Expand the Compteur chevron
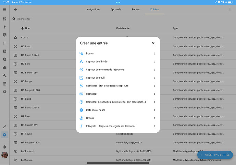Viewport: 236px width, 165px height. point(154,94)
